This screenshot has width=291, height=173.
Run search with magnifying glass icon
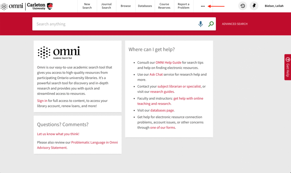coord(211,24)
